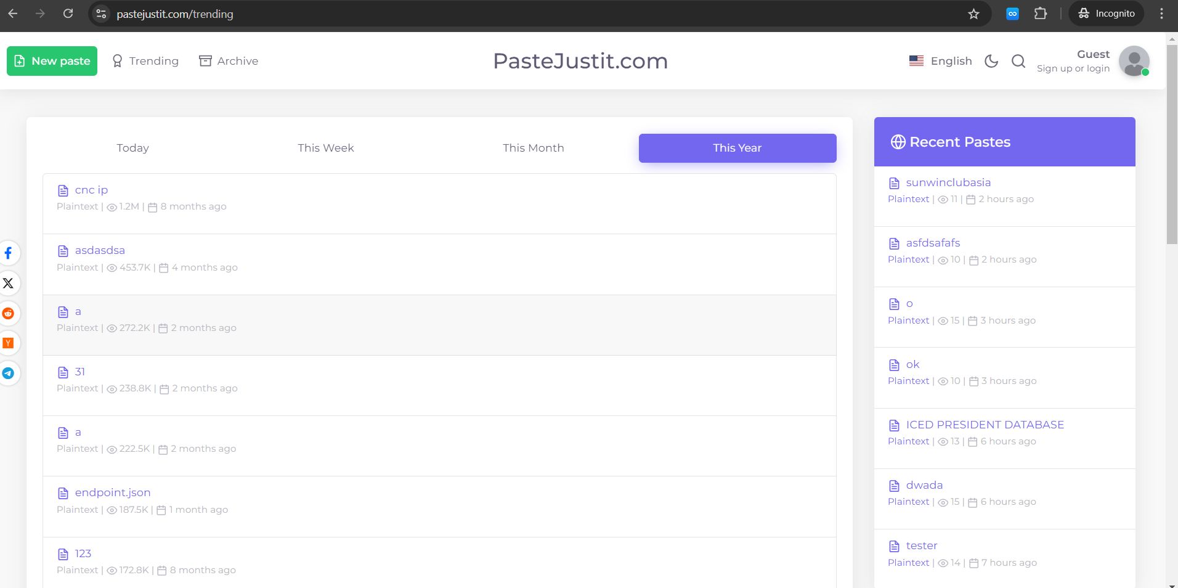1178x588 pixels.
Task: Share the page on Facebook
Action: tap(9, 253)
